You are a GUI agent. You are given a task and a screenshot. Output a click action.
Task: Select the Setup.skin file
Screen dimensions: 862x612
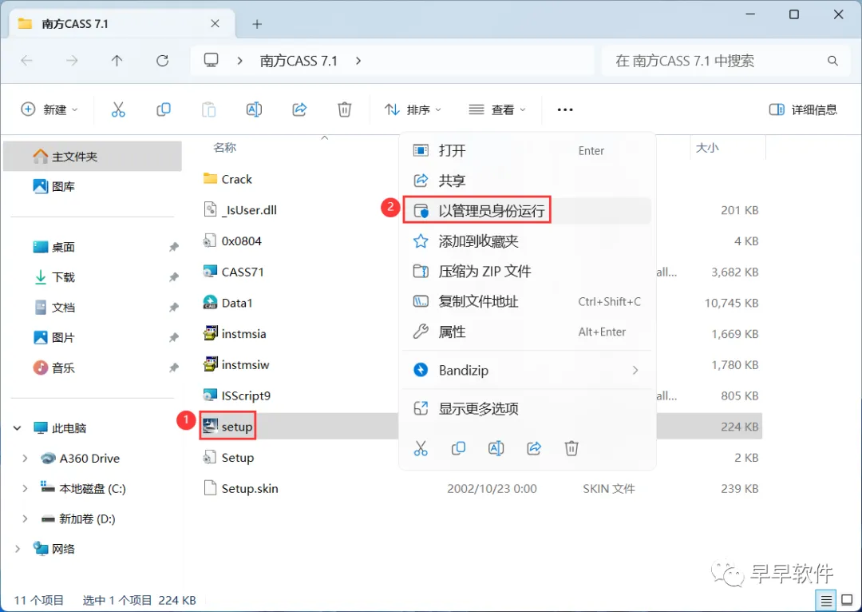click(x=241, y=489)
